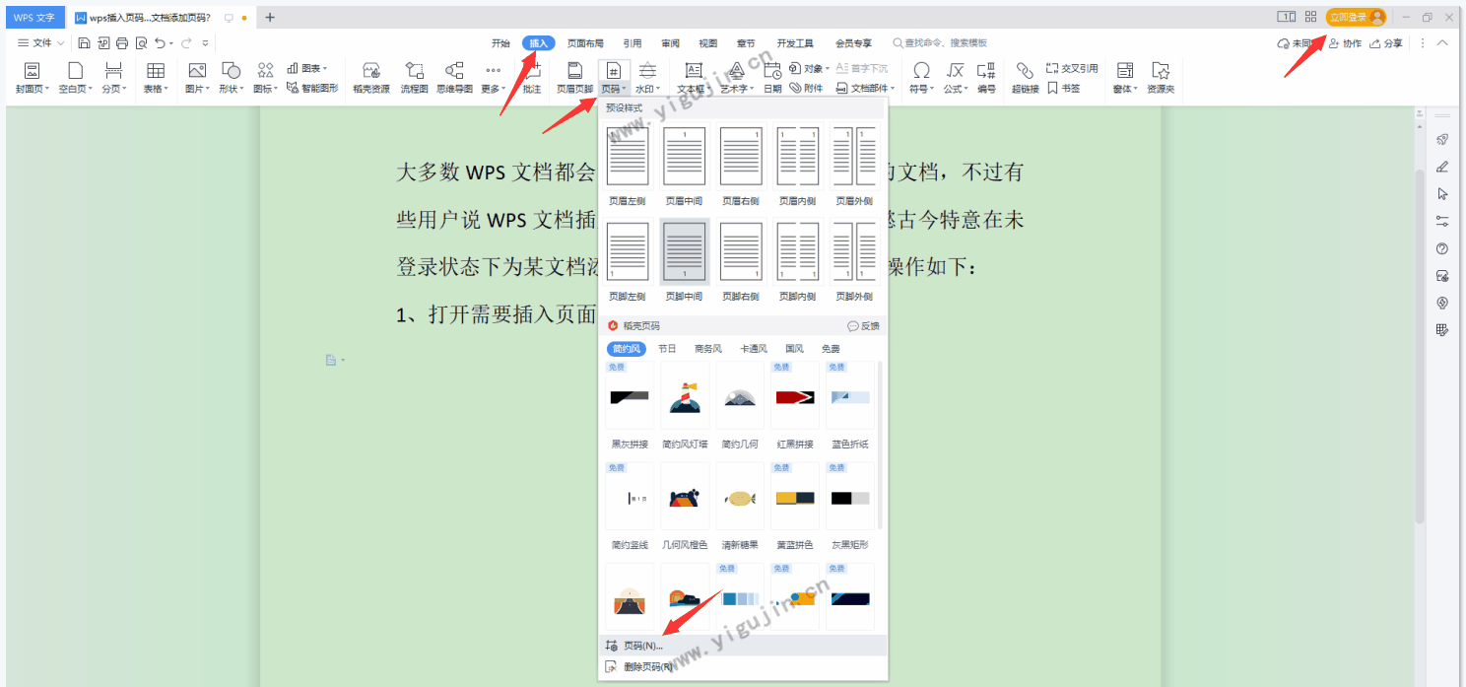Click the document vertical scrollbar
1466x687 pixels.
click(1420, 345)
